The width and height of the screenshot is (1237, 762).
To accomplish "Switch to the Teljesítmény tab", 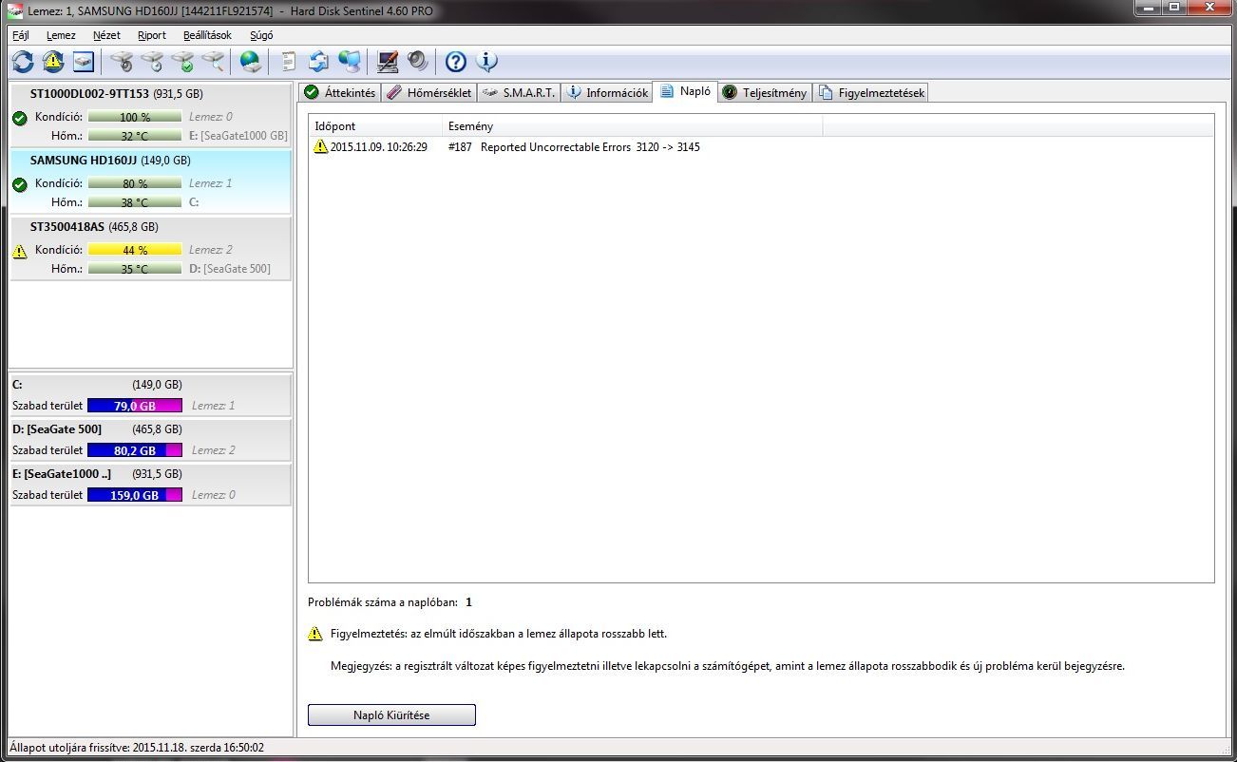I will pyautogui.click(x=765, y=92).
